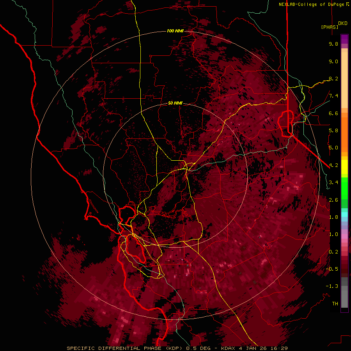Pick the orange band of the color bar
This screenshot has height=351, width=351.
point(344,134)
